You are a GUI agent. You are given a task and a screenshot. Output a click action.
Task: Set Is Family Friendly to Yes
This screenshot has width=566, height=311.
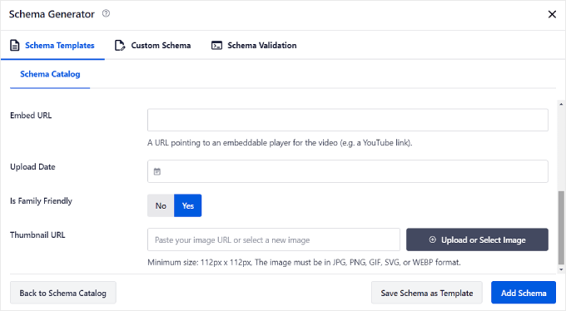coord(188,205)
